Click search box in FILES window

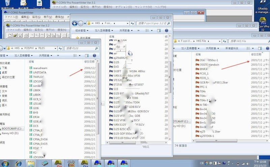point(82,48)
